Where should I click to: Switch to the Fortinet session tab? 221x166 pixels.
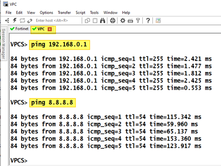tap(19, 29)
